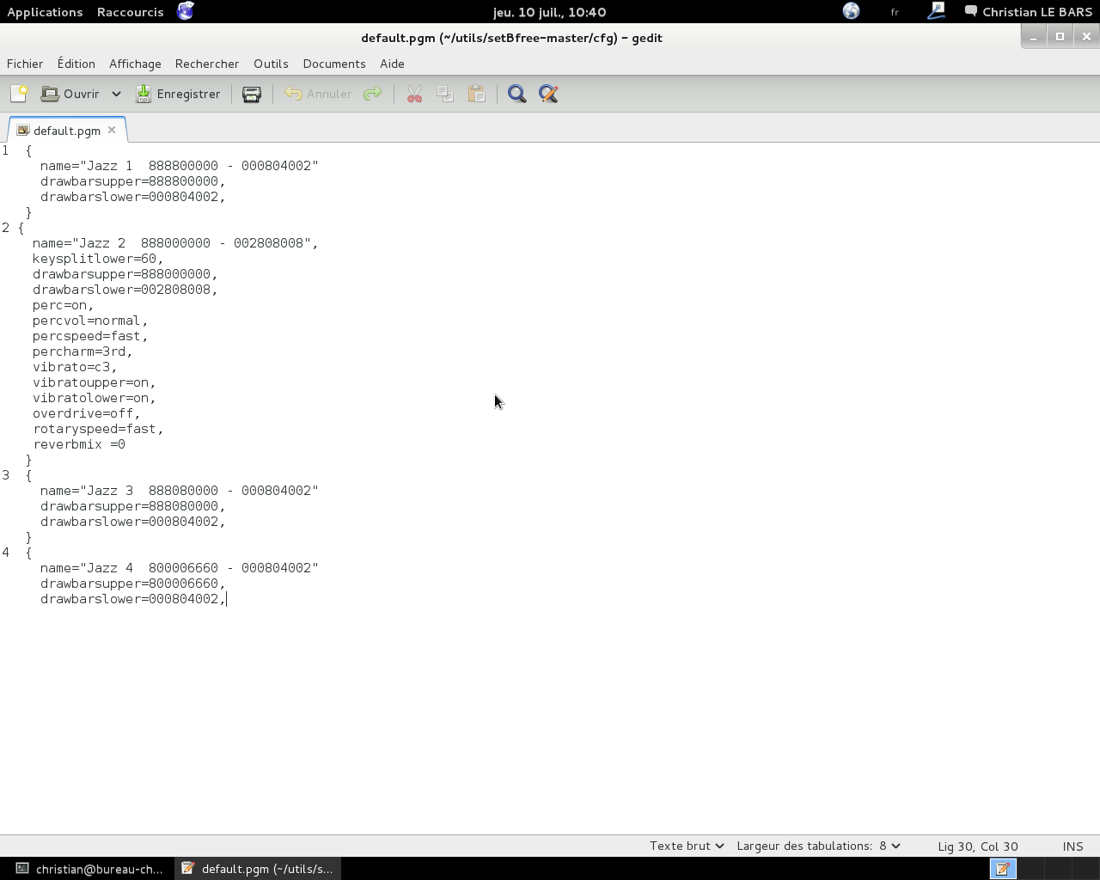
Task: Open the Fichier menu
Action: coord(25,64)
